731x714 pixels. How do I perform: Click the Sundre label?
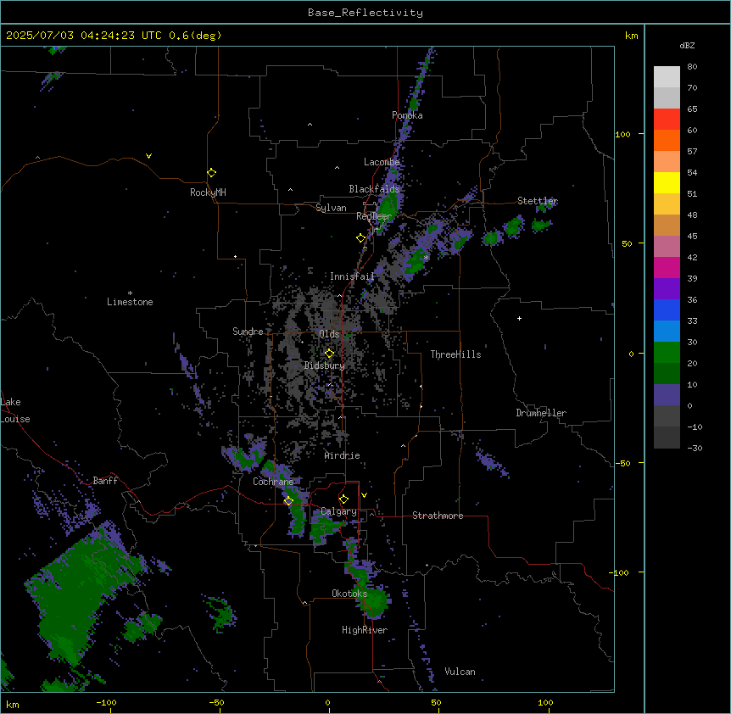[x=248, y=332]
